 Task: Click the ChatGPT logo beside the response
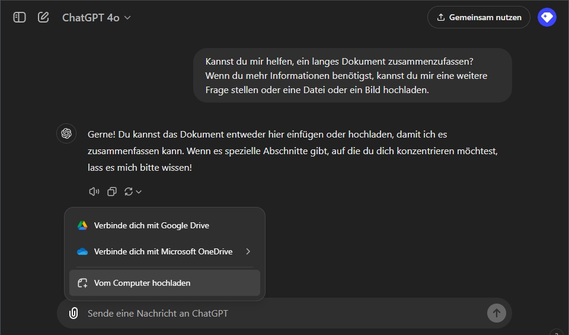[x=66, y=133]
